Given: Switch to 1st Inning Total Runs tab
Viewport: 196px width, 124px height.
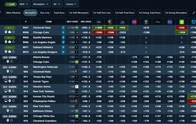Looking at the screenshot, I should coord(150,13).
